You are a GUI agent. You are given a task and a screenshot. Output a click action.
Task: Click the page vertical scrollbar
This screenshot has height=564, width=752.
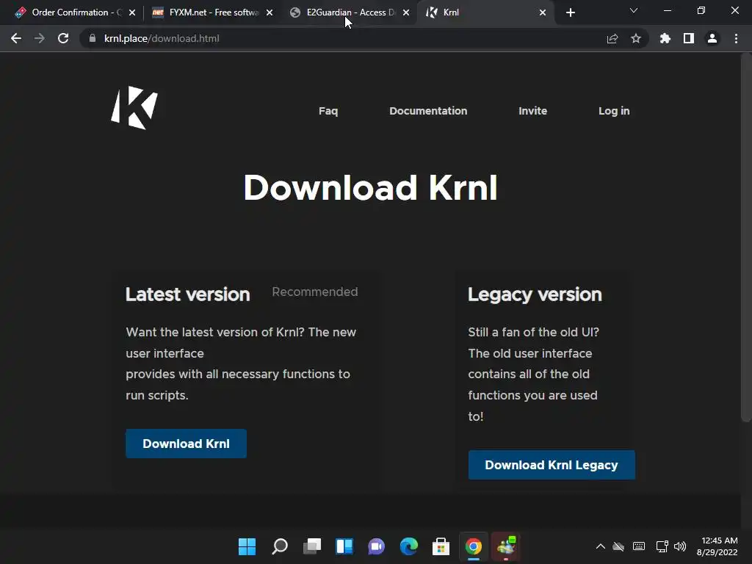click(x=746, y=237)
